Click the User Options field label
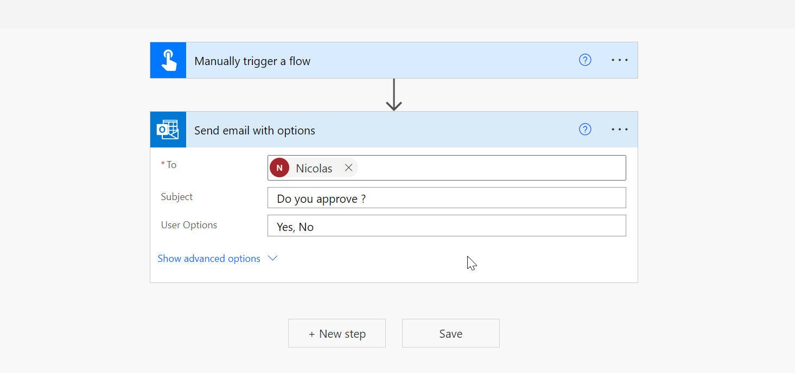Viewport: 795px width, 373px height. [189, 225]
